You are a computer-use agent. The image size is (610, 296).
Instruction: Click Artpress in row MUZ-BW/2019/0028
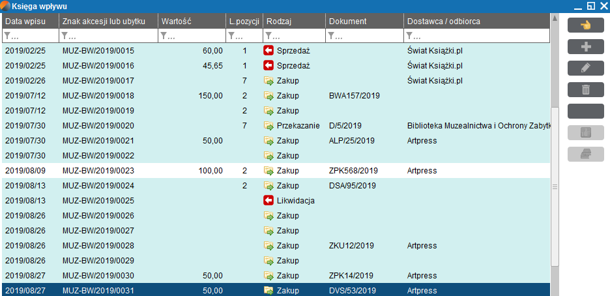[x=422, y=245]
